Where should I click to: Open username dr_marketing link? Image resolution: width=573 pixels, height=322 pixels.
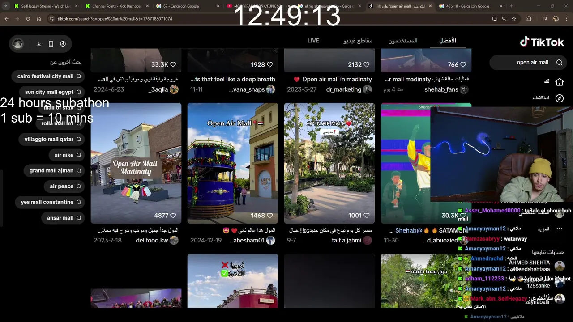344,89
